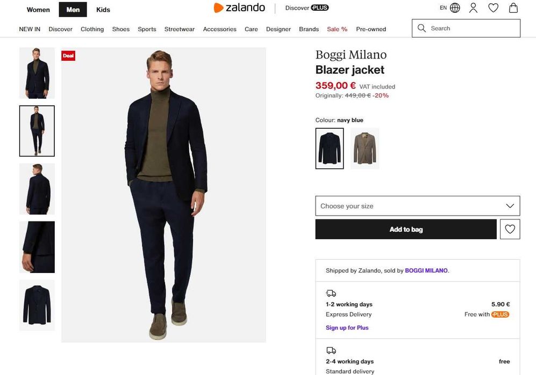This screenshot has width=536, height=375.
Task: Switch to Women section
Action: coord(38,10)
